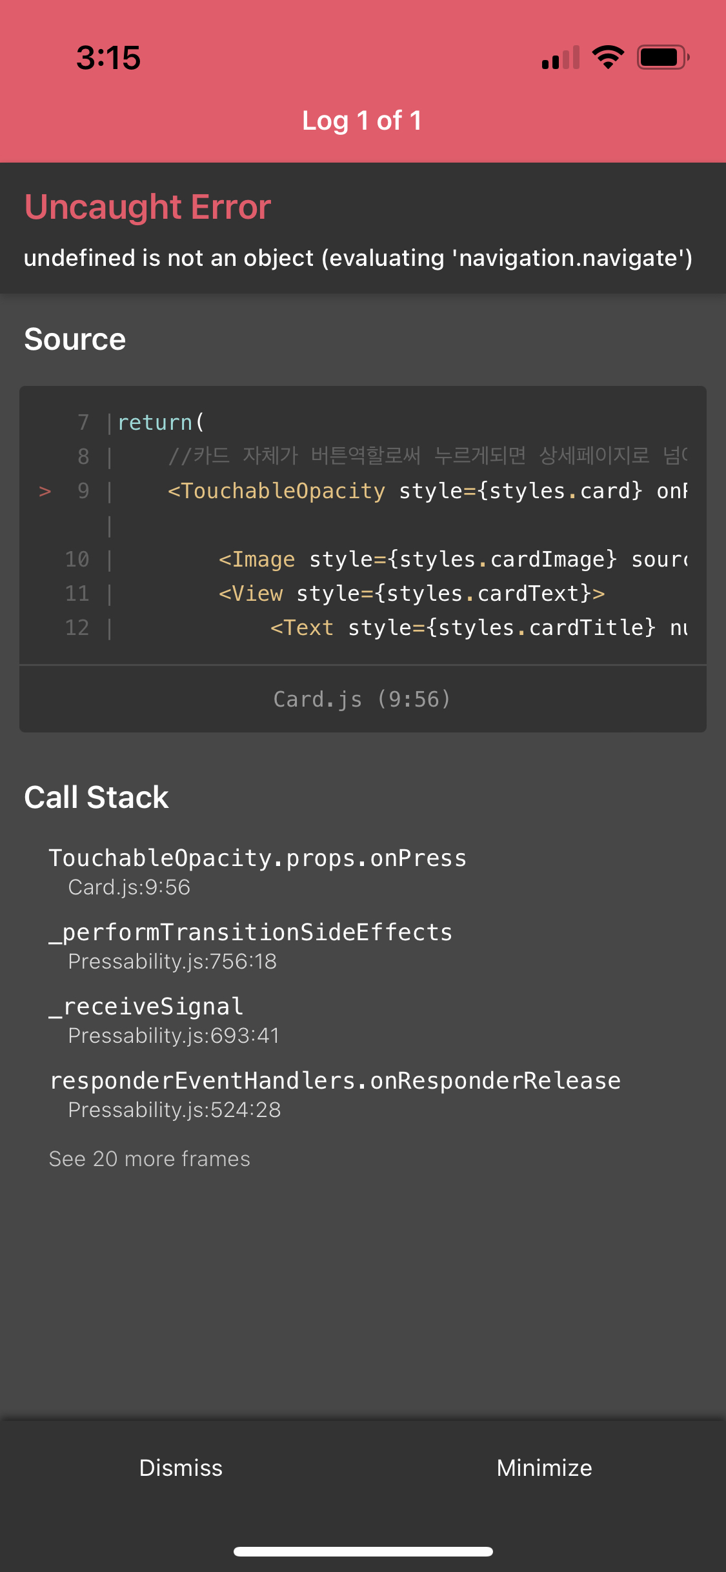Click 'Card.js:9:56' call stack file reference
This screenshot has height=1572, width=726.
point(129,887)
